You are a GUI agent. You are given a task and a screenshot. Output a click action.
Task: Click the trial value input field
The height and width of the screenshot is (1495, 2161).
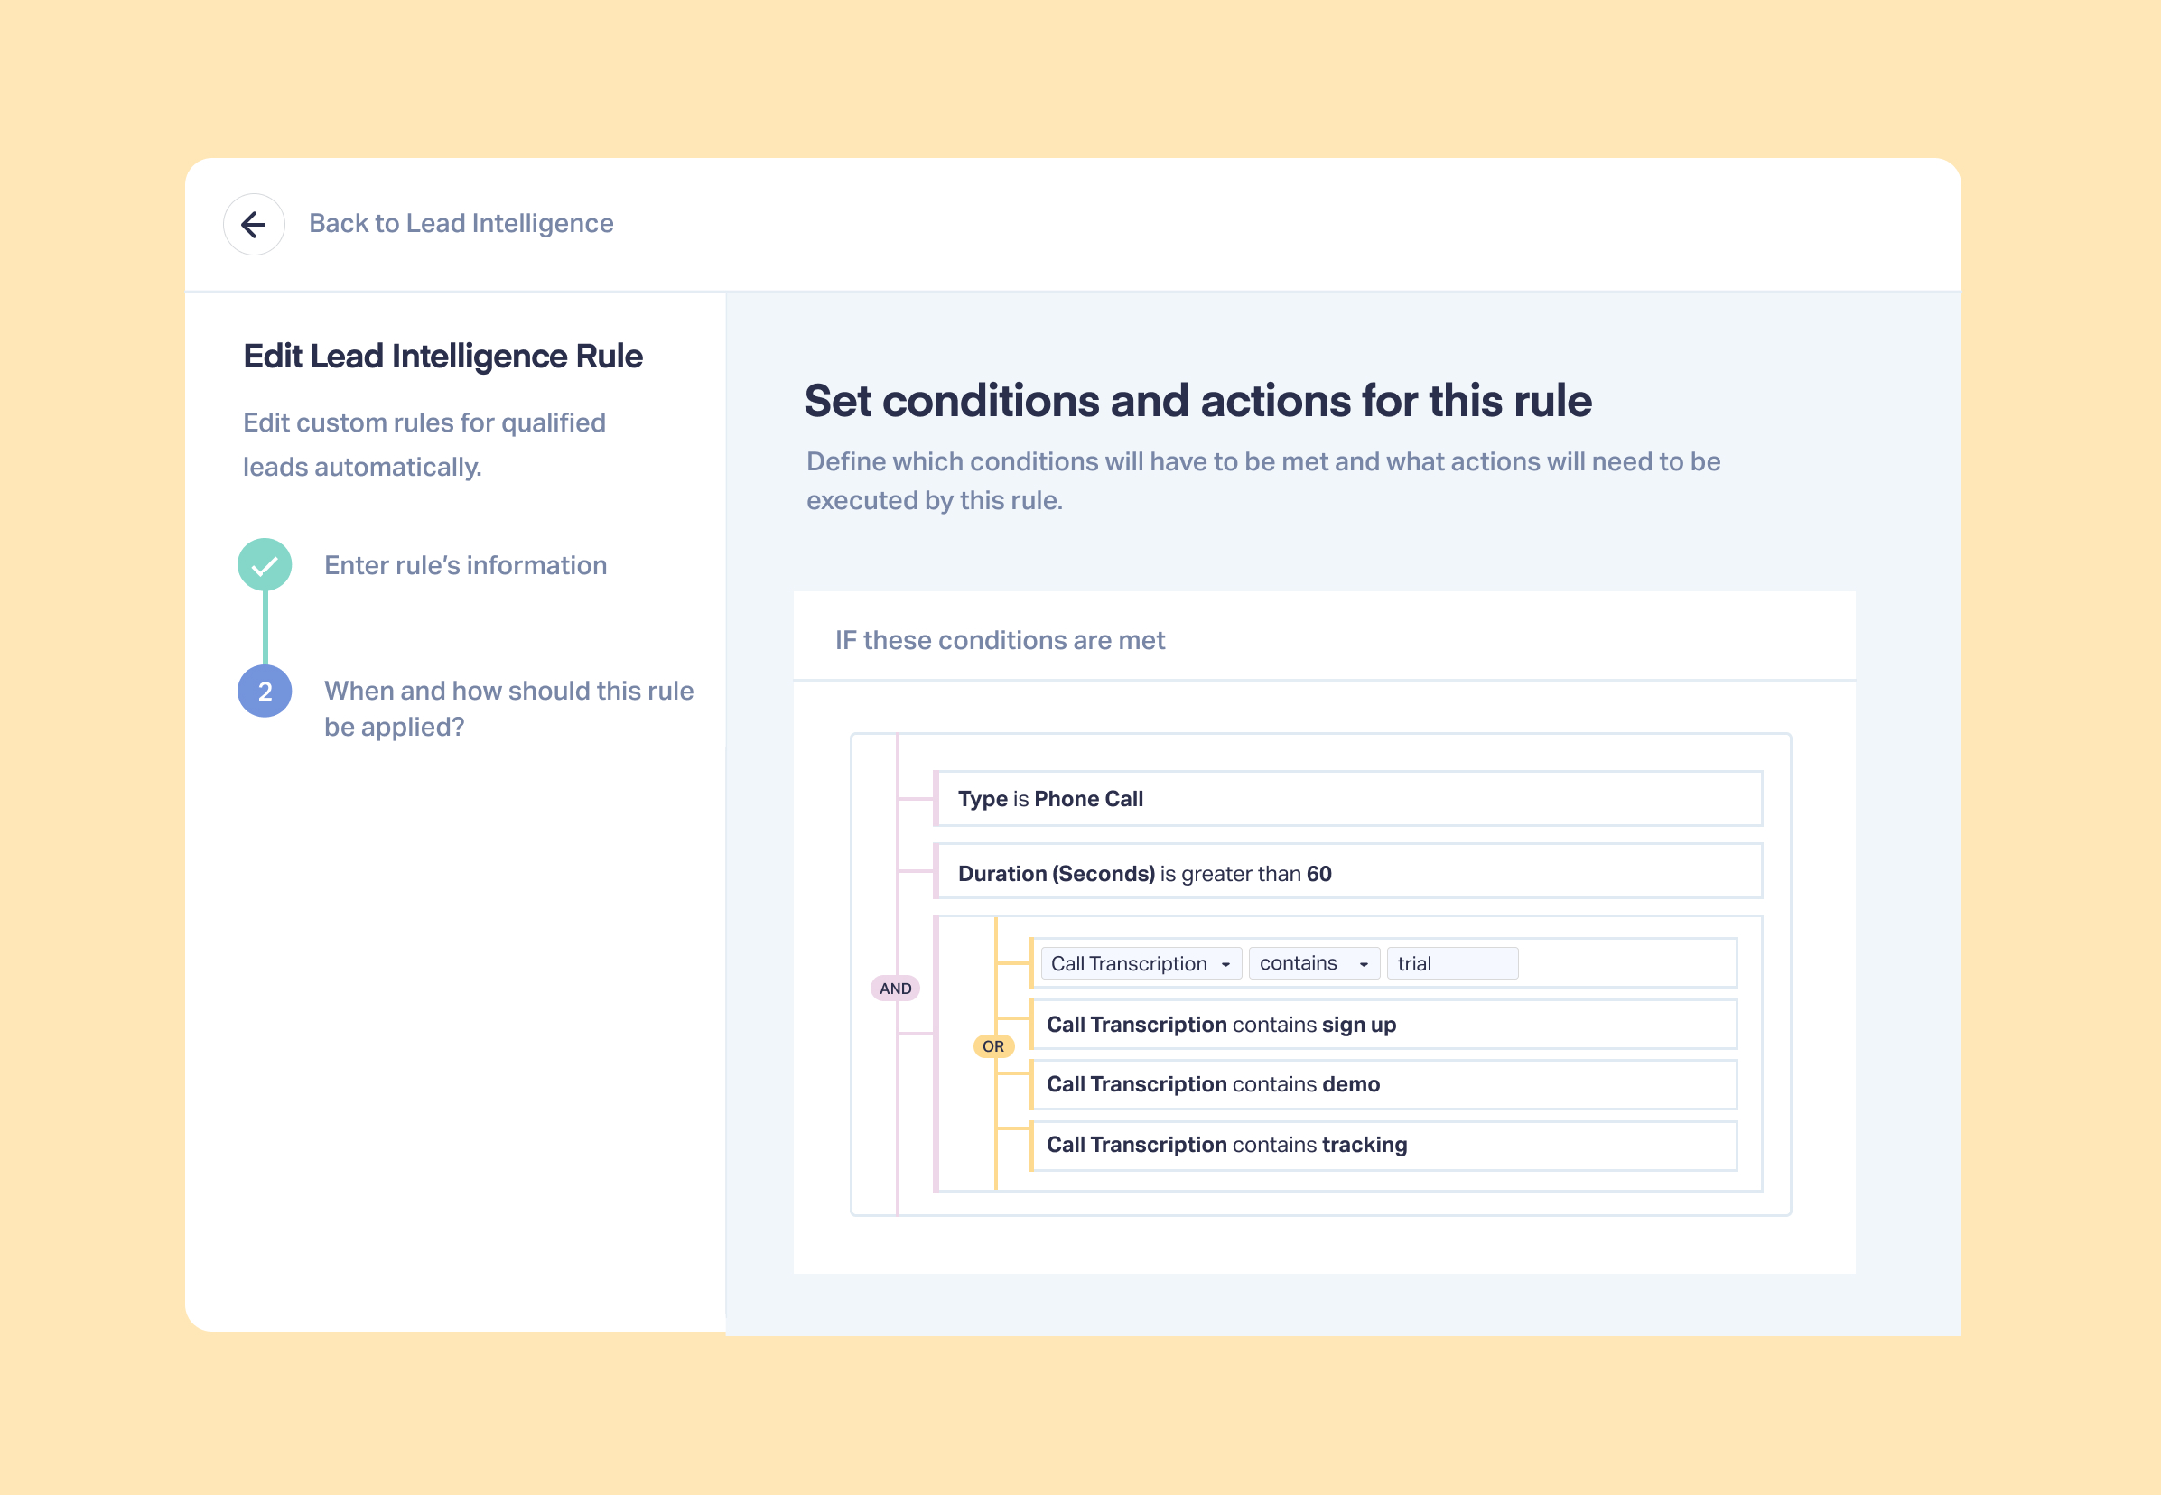click(x=1452, y=963)
